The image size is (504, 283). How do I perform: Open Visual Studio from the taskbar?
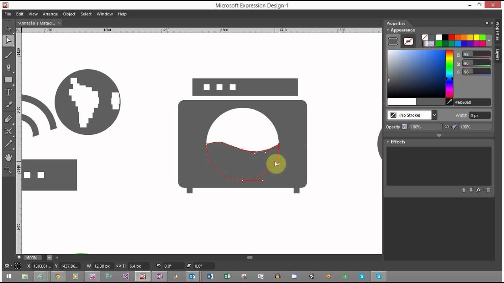tap(126, 276)
